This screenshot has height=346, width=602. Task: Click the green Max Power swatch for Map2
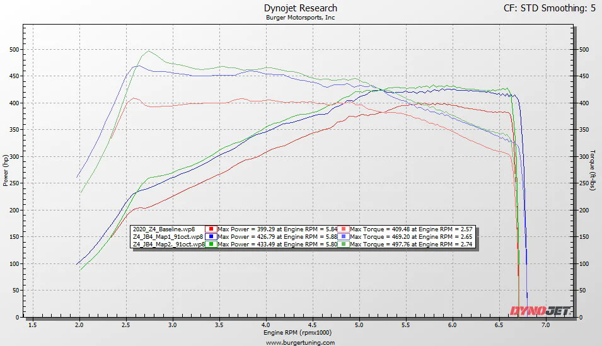coord(211,244)
